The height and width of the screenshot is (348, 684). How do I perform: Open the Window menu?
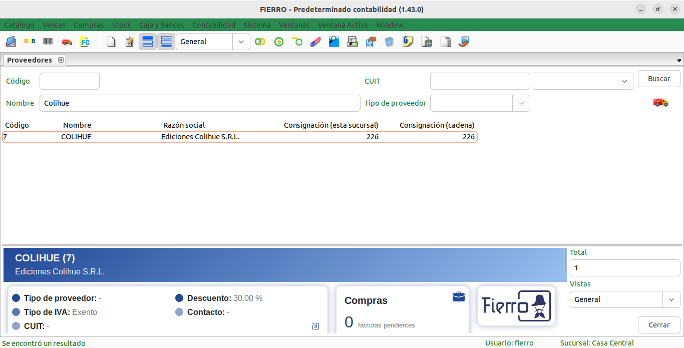(x=390, y=25)
